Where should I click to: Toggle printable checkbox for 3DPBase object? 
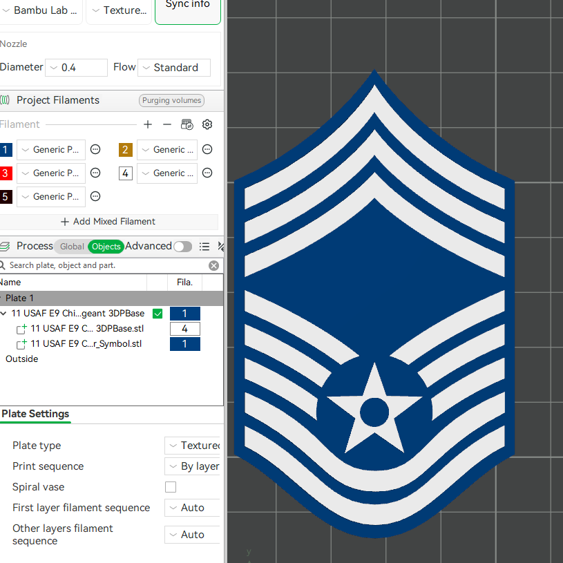point(158,314)
